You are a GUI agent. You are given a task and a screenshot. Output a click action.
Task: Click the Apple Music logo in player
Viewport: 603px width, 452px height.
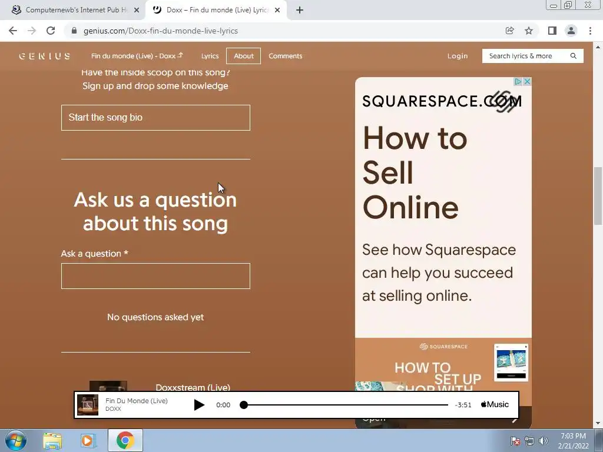coord(495,404)
